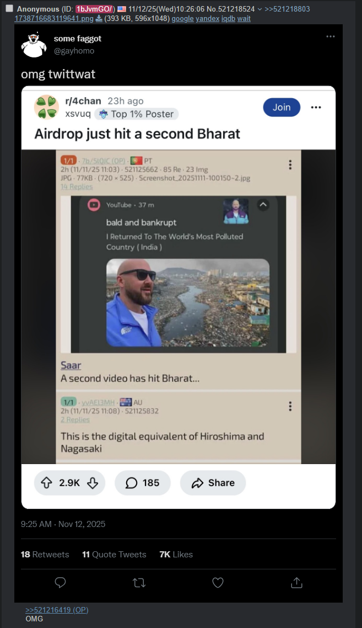Open the Reddit post three-dot menu
The height and width of the screenshot is (628, 362).
[316, 108]
